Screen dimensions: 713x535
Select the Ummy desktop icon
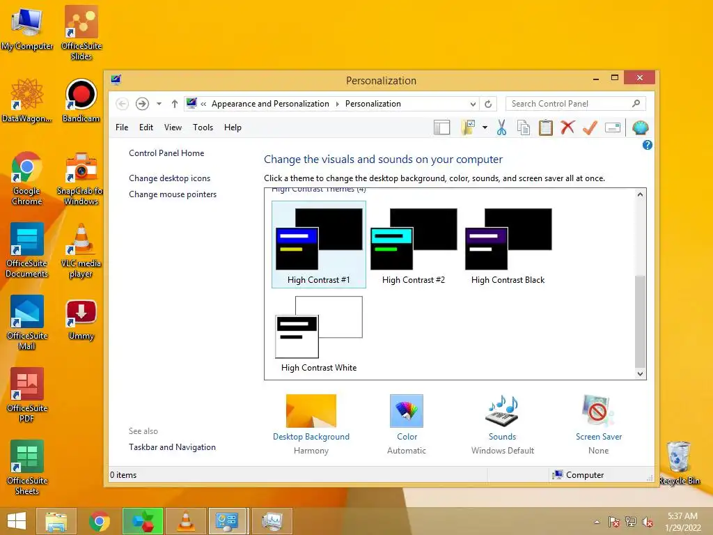point(81,320)
